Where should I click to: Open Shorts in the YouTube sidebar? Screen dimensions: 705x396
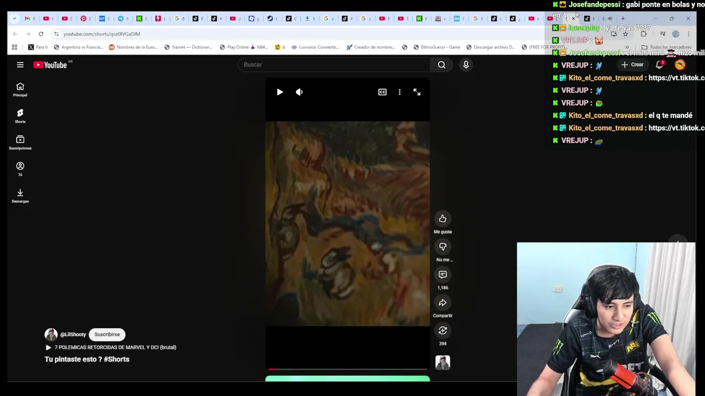coord(20,116)
